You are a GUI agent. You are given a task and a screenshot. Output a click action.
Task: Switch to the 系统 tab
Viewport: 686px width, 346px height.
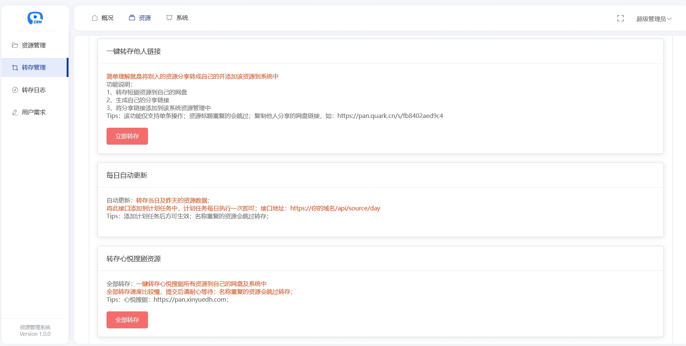tap(182, 17)
